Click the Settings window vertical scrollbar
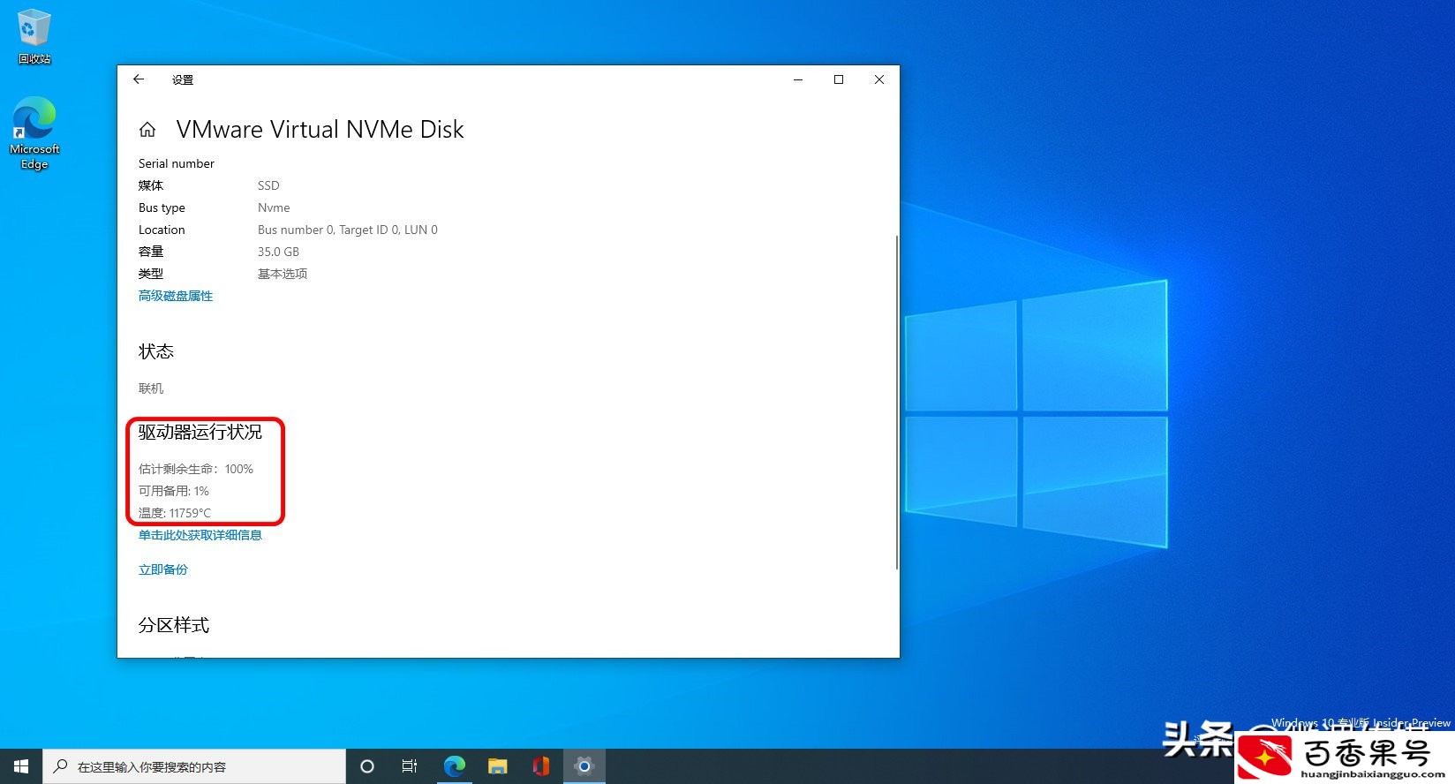Viewport: 1455px width, 784px height. tap(897, 402)
